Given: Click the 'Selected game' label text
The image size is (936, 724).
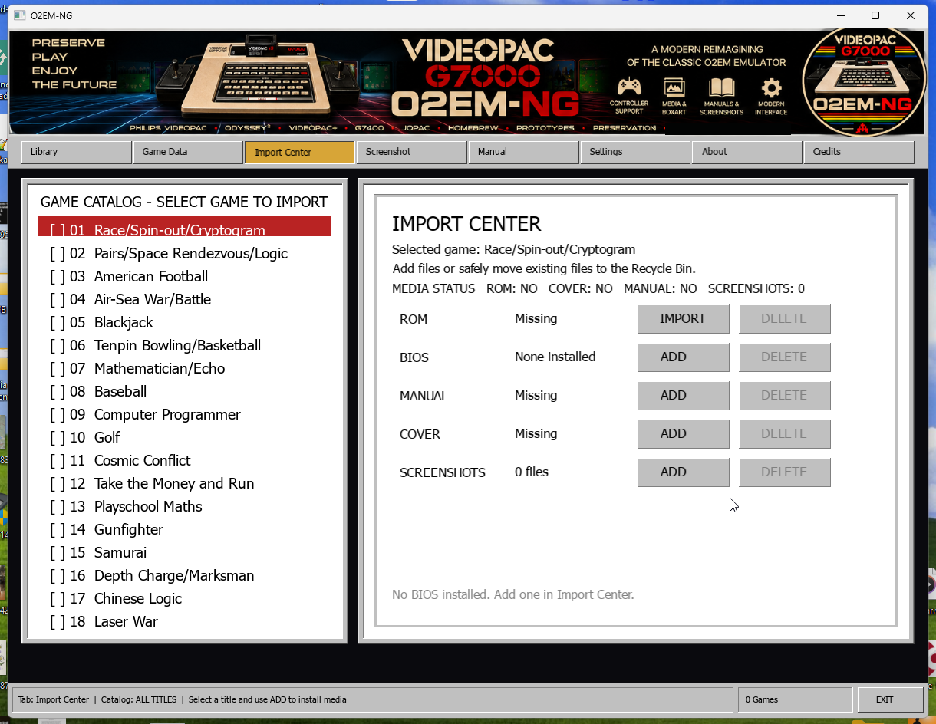Looking at the screenshot, I should (513, 249).
